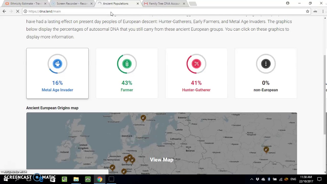Click the Snipping tool taskbar icon
This screenshot has height=184, width=327.
(x=111, y=179)
